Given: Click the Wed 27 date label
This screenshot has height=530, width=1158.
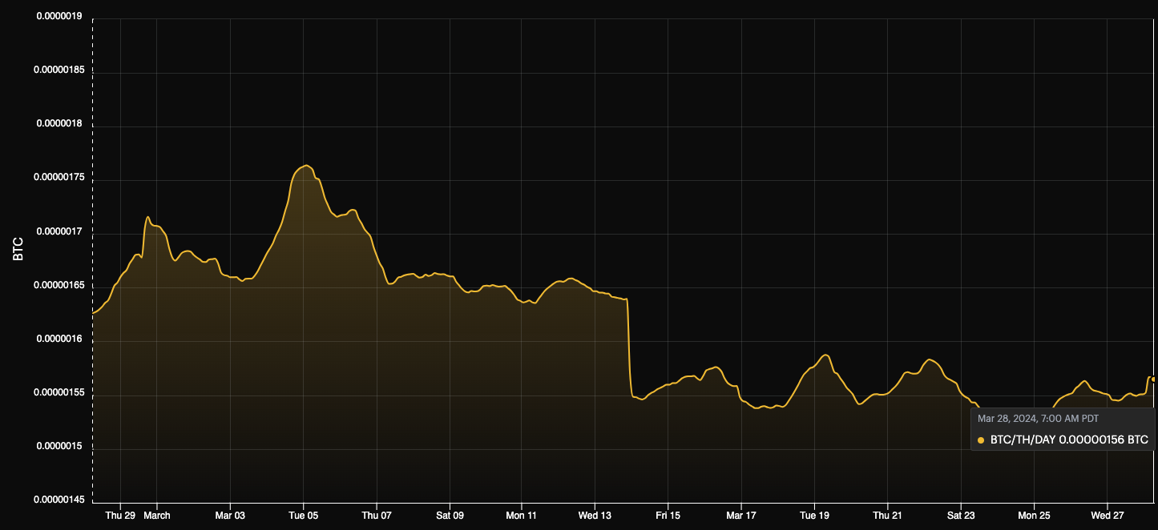Looking at the screenshot, I should click(x=1107, y=516).
